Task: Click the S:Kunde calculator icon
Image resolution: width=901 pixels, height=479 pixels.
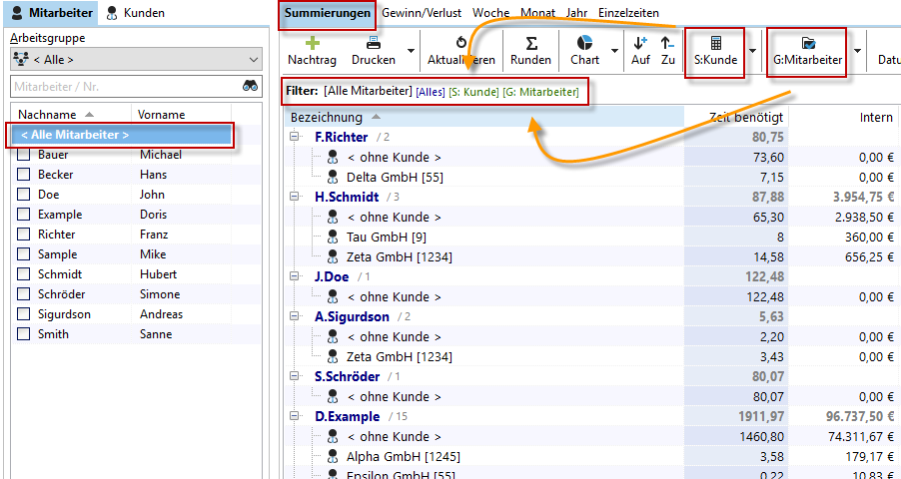Action: 715,44
